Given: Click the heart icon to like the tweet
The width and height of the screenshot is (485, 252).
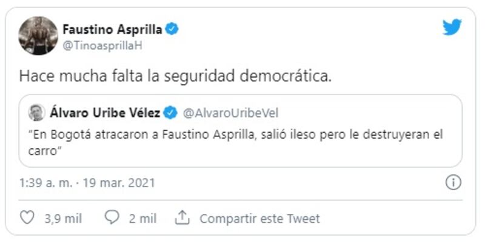Looking at the screenshot, I should click(x=27, y=218).
